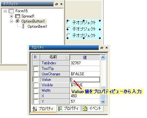
Task: Select Form15 in the object tree
Action: (22, 11)
